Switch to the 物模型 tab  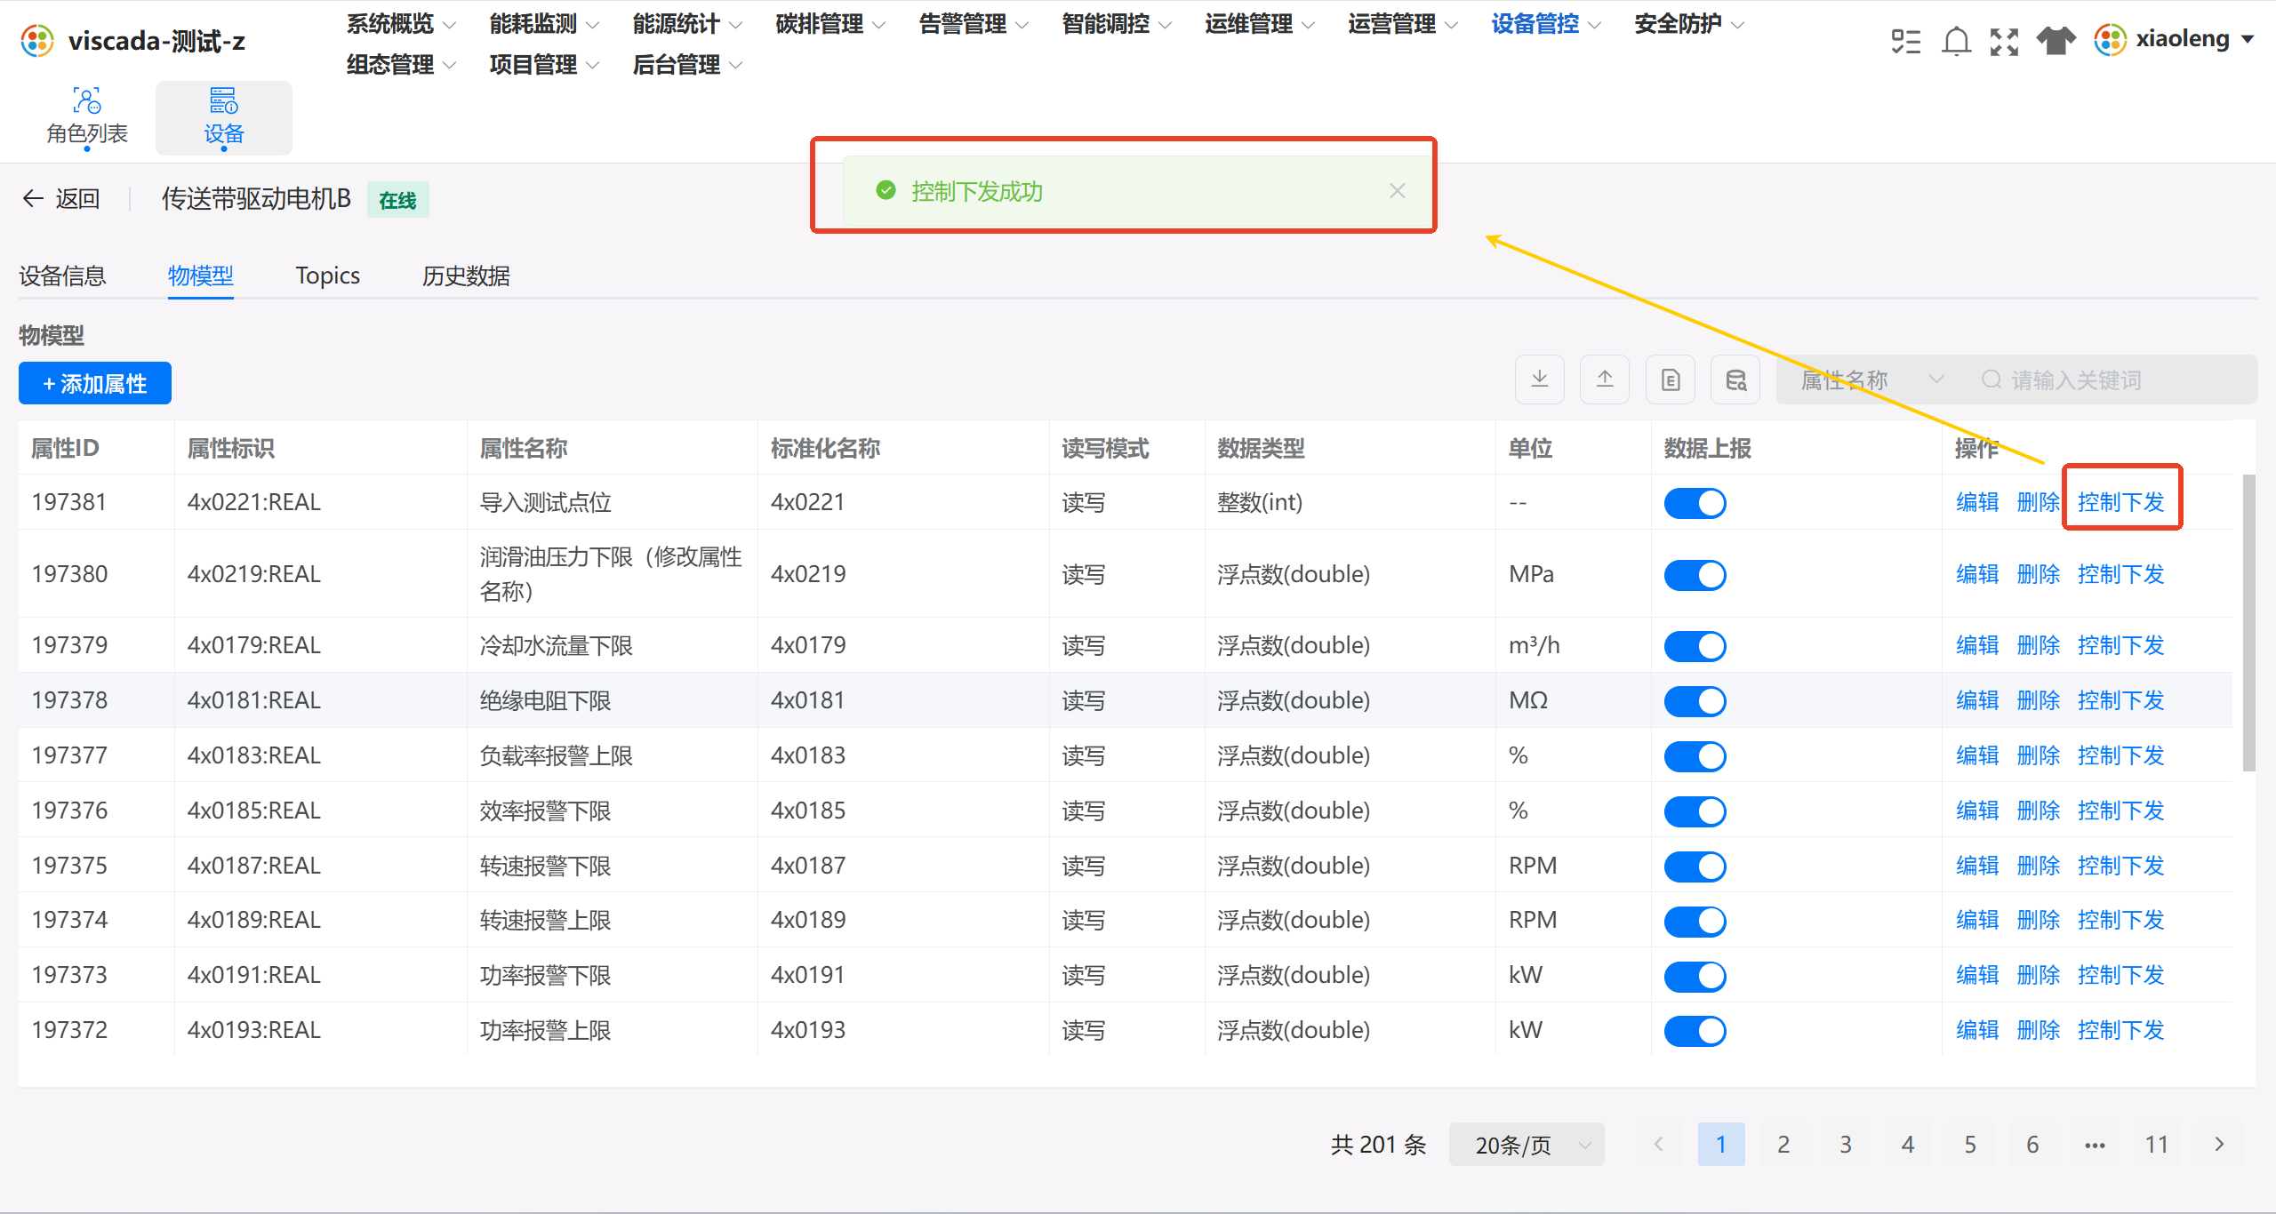(201, 276)
